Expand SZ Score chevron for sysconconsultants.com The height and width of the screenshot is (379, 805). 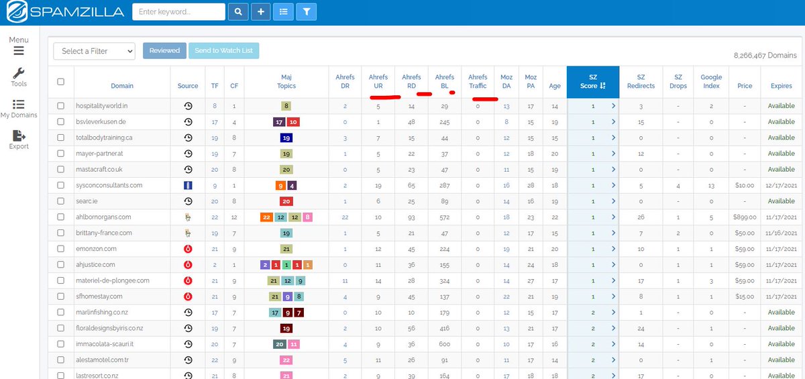coord(613,185)
